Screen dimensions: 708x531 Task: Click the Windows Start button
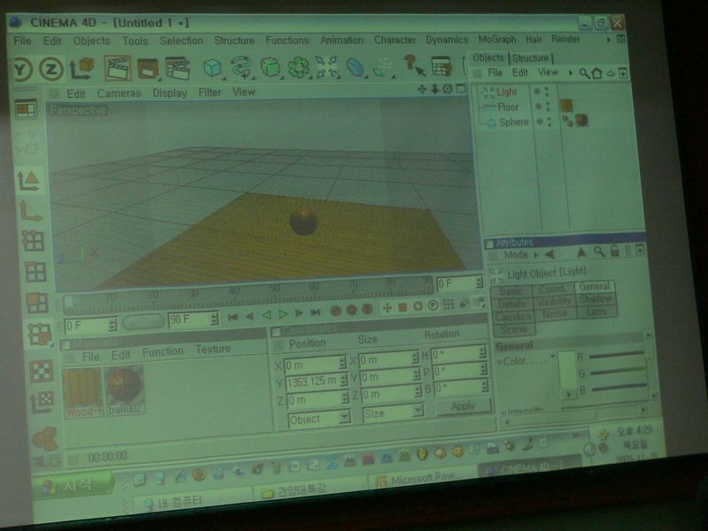[73, 487]
